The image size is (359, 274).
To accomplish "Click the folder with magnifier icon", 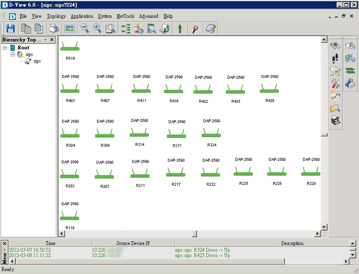I will (335, 108).
